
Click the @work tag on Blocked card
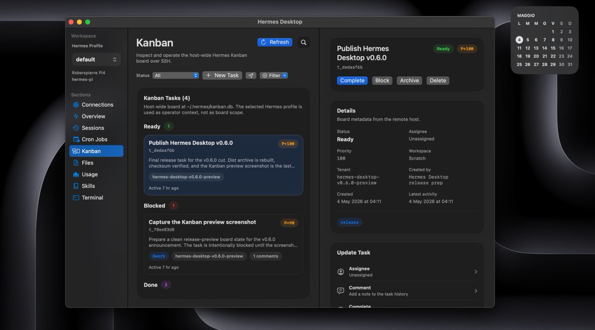click(x=159, y=256)
